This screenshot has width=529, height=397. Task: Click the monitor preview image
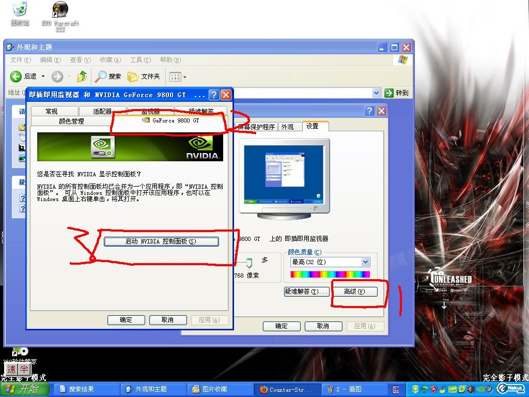pos(284,179)
